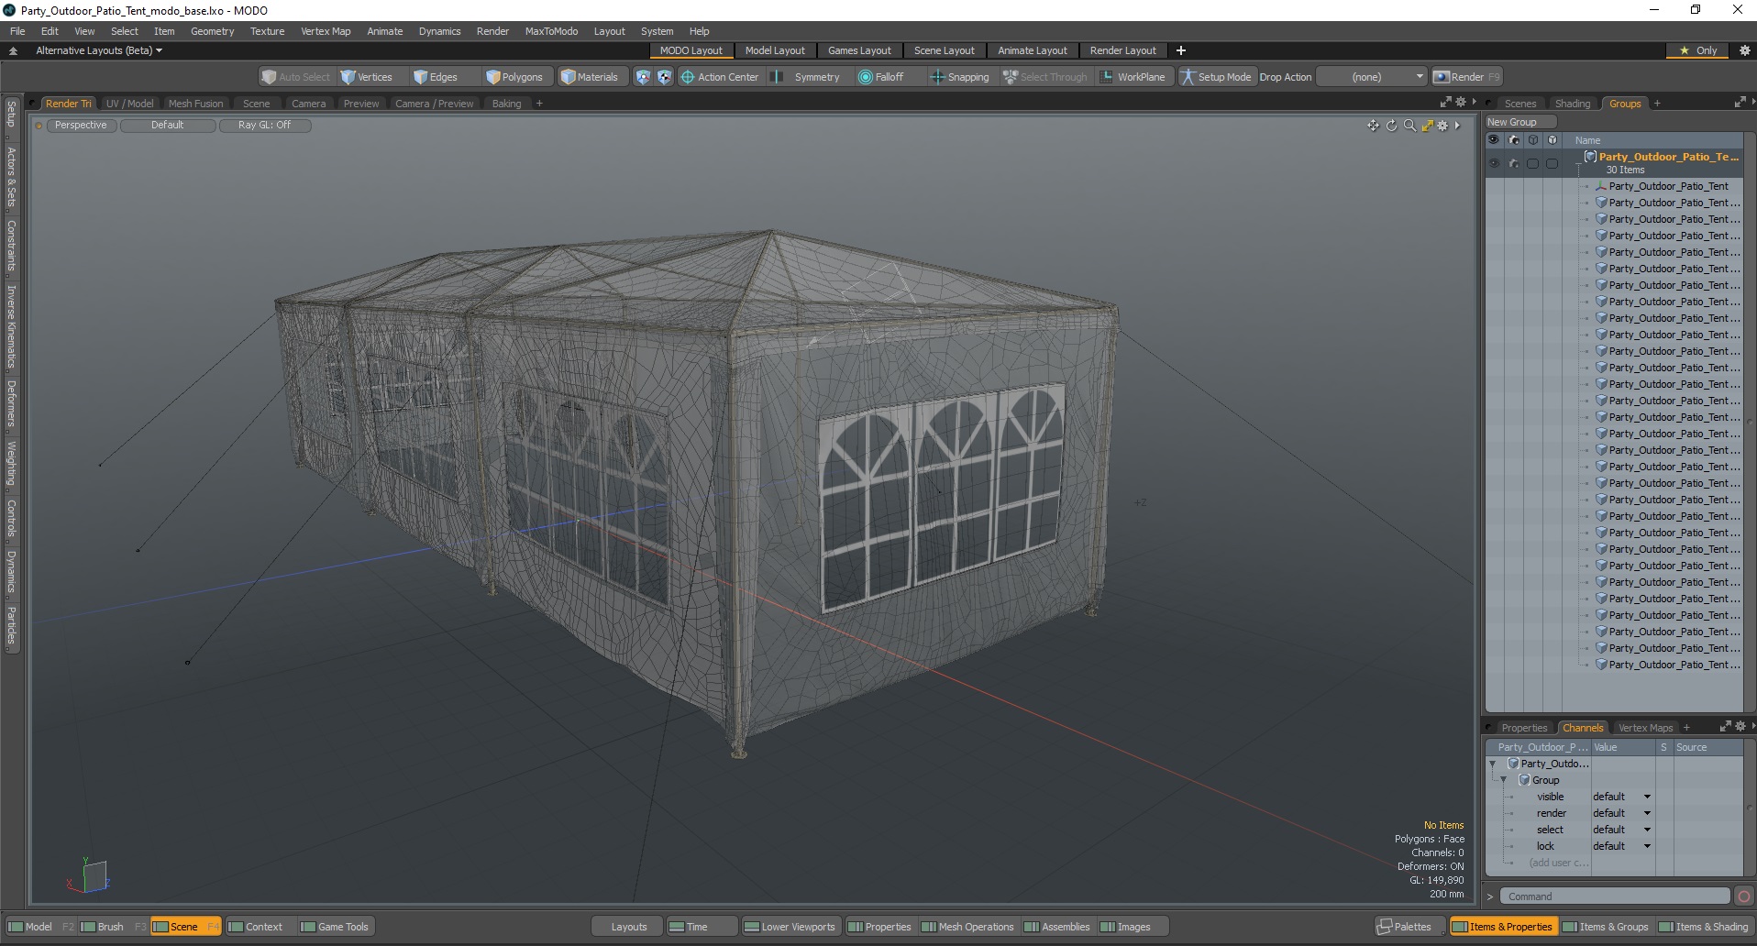Click the New Group button
This screenshot has width=1757, height=946.
click(x=1519, y=122)
